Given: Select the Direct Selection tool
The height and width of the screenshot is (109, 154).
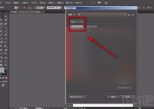Looking at the screenshot, I should pyautogui.click(x=6, y=16).
